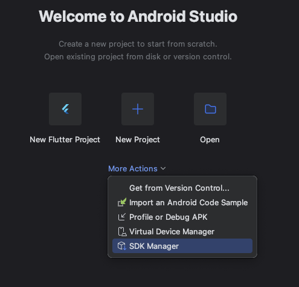Choose Profile or Debug APK entry
This screenshot has width=299, height=287.
click(182, 217)
